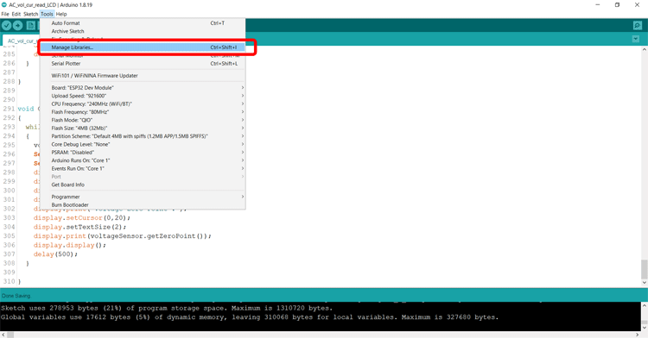Select Archive Sketch menu entry
The width and height of the screenshot is (648, 338).
[143, 31]
